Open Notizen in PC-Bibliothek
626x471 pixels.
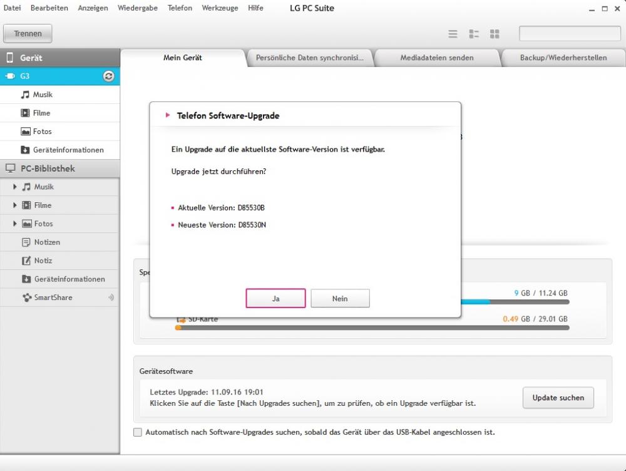(47, 242)
